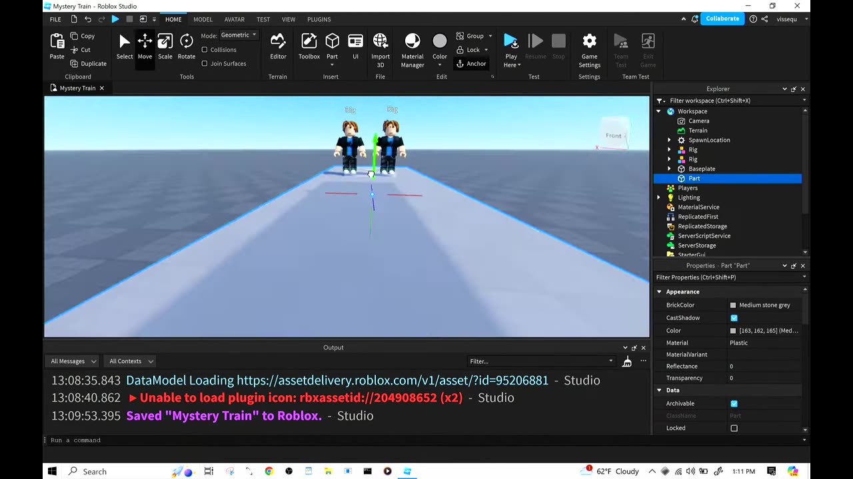Viewport: 853px width, 479px height.
Task: Click the Color tool icon
Action: tap(440, 41)
